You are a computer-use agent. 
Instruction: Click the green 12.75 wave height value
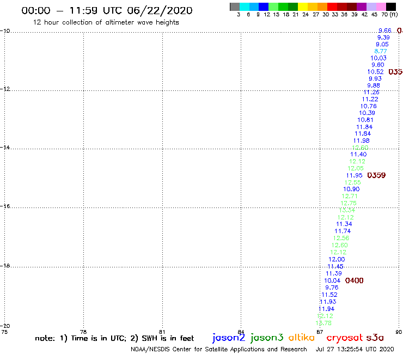349,203
